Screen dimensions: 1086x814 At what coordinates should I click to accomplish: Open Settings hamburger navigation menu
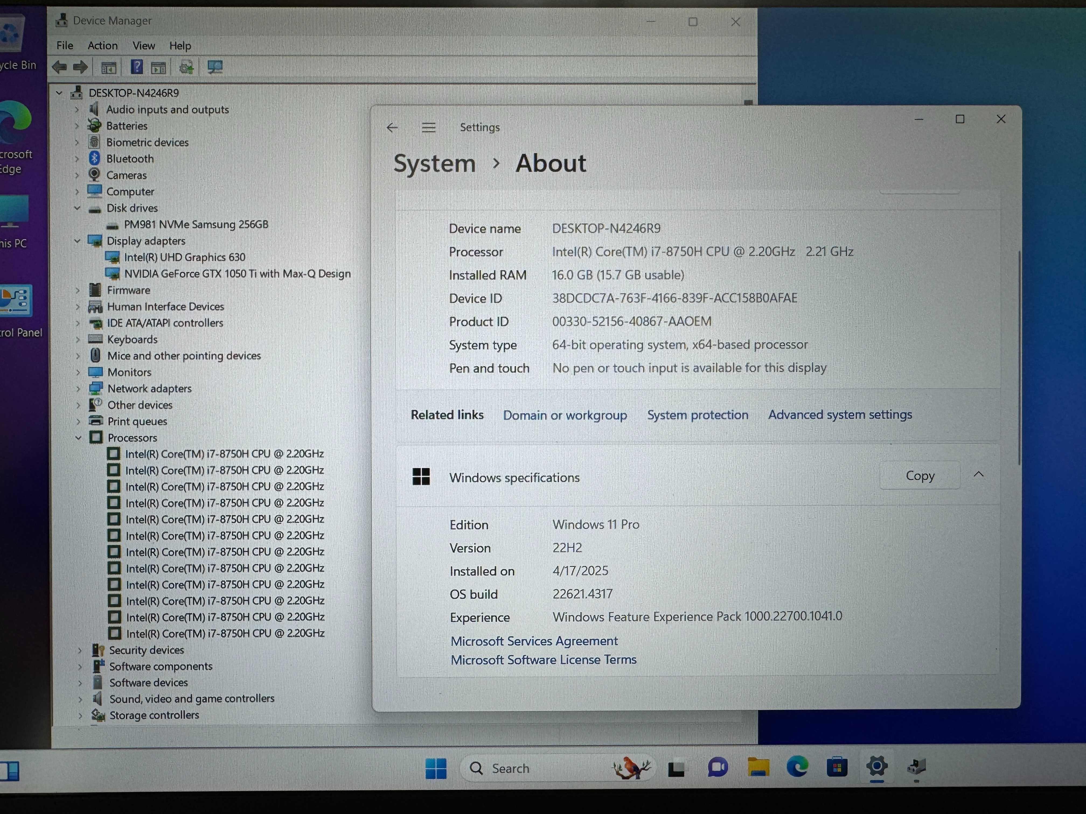click(x=429, y=128)
